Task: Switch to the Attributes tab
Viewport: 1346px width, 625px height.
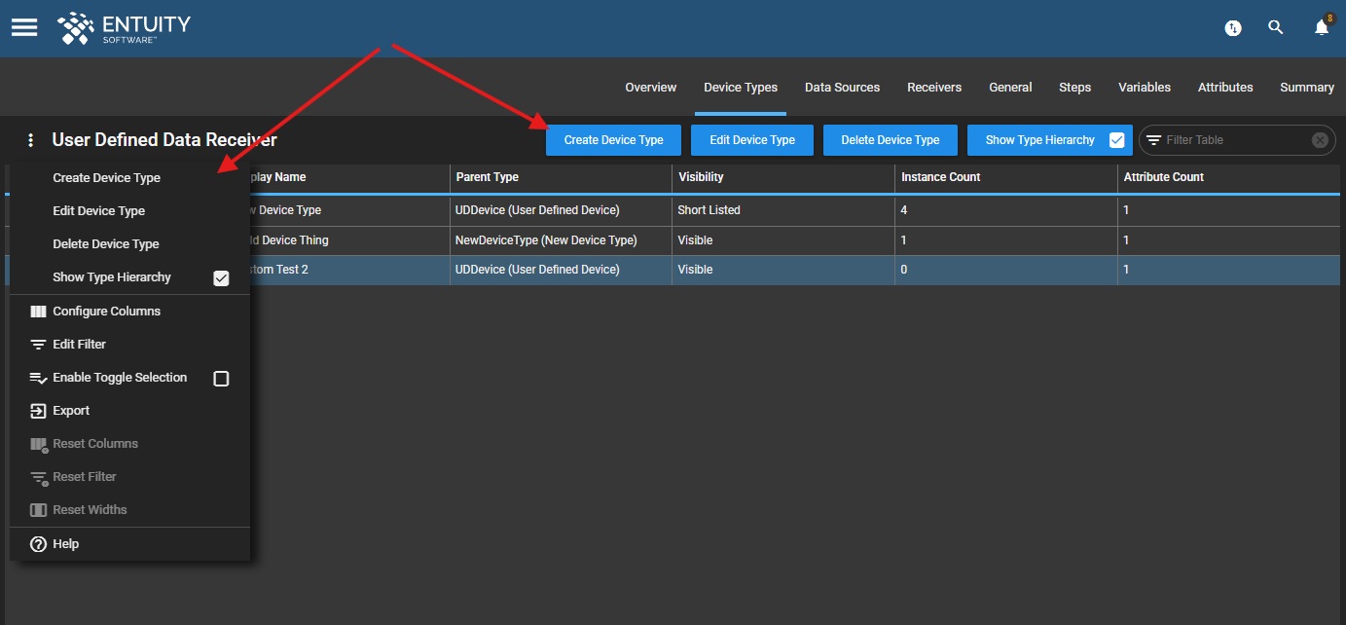Action: (x=1225, y=88)
